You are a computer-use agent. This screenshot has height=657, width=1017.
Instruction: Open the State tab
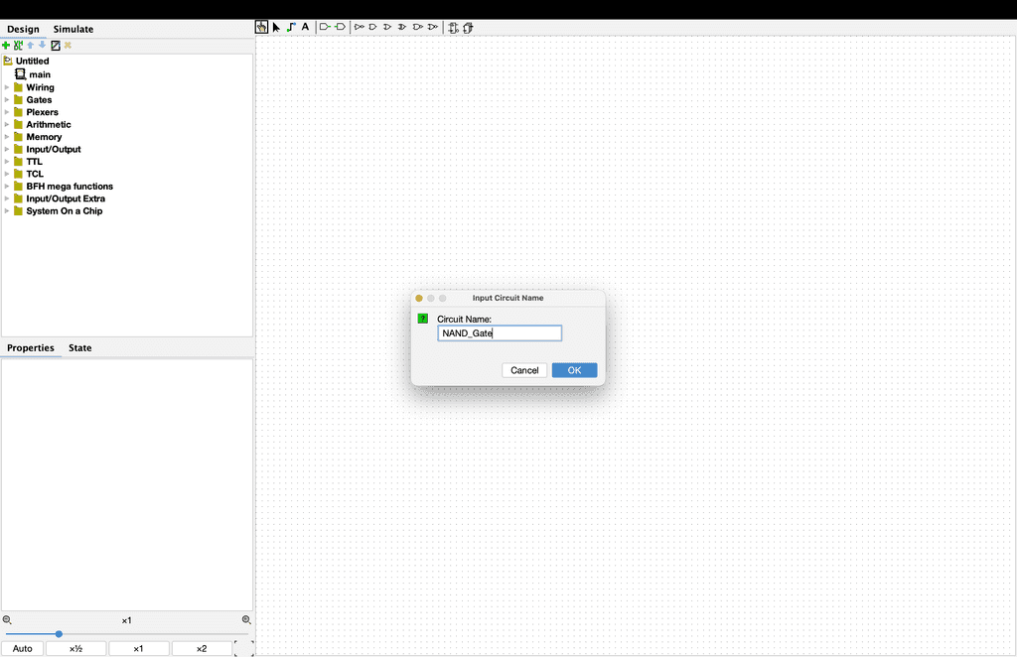[x=79, y=348]
